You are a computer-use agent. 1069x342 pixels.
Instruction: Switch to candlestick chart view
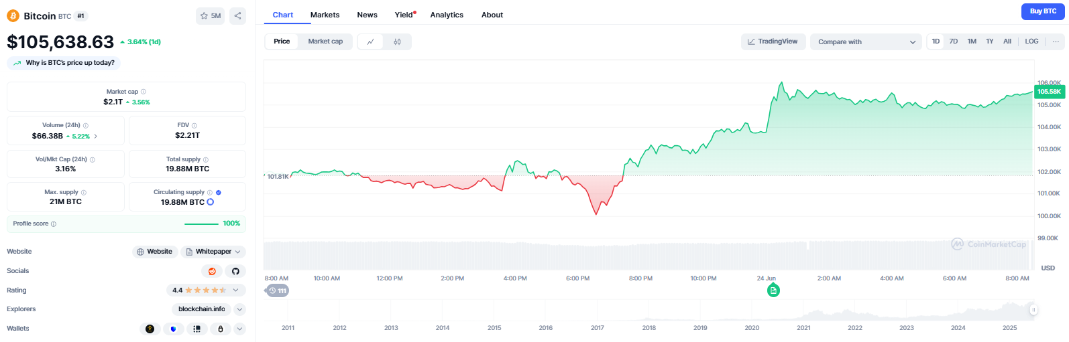[397, 41]
